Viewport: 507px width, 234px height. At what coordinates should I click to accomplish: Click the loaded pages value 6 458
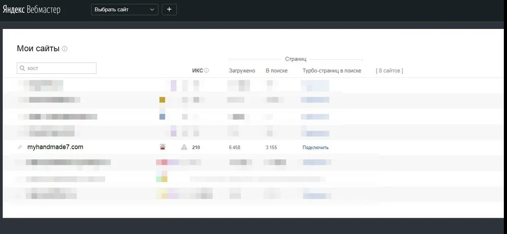235,148
